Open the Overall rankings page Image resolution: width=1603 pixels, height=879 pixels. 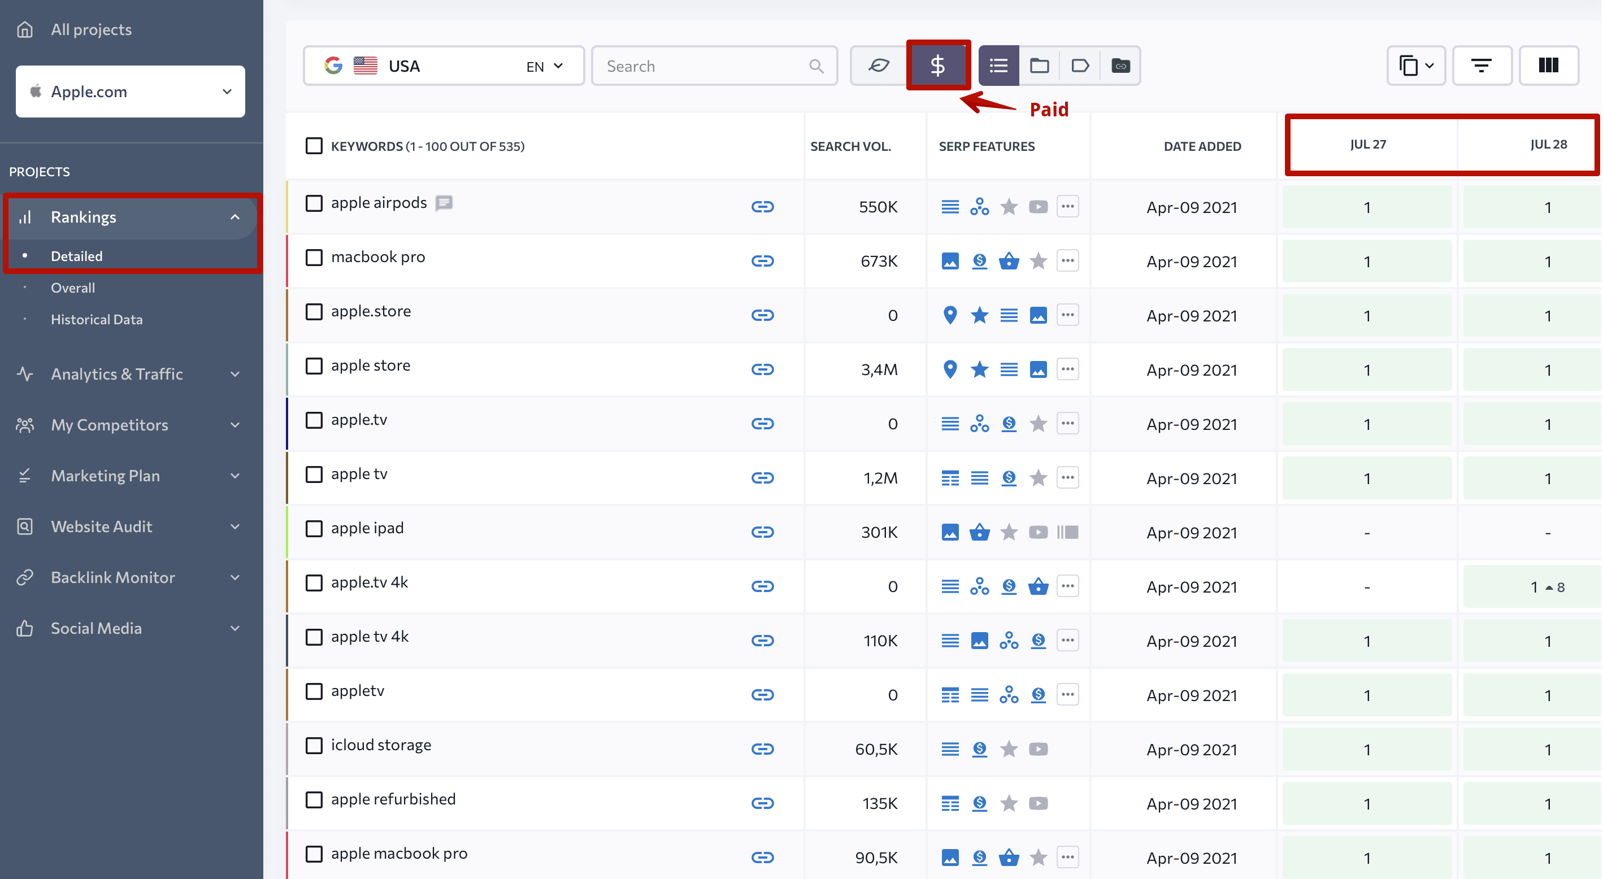coord(73,288)
